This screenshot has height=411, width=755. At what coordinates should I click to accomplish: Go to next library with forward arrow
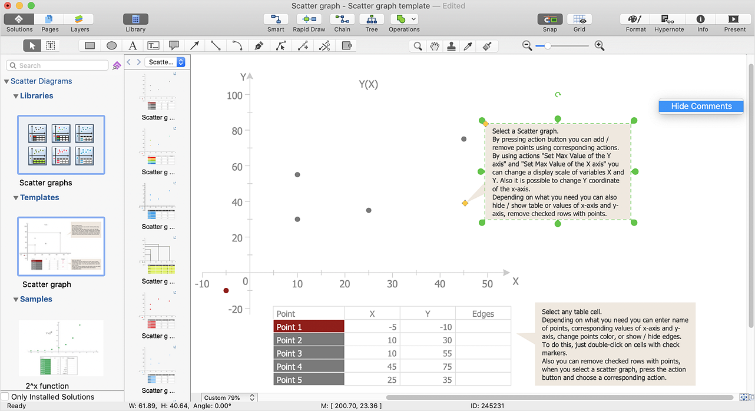(x=138, y=62)
